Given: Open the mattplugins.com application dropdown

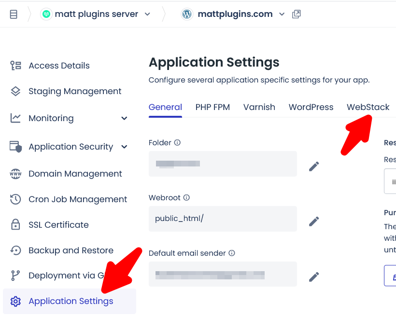Looking at the screenshot, I should [x=282, y=14].
